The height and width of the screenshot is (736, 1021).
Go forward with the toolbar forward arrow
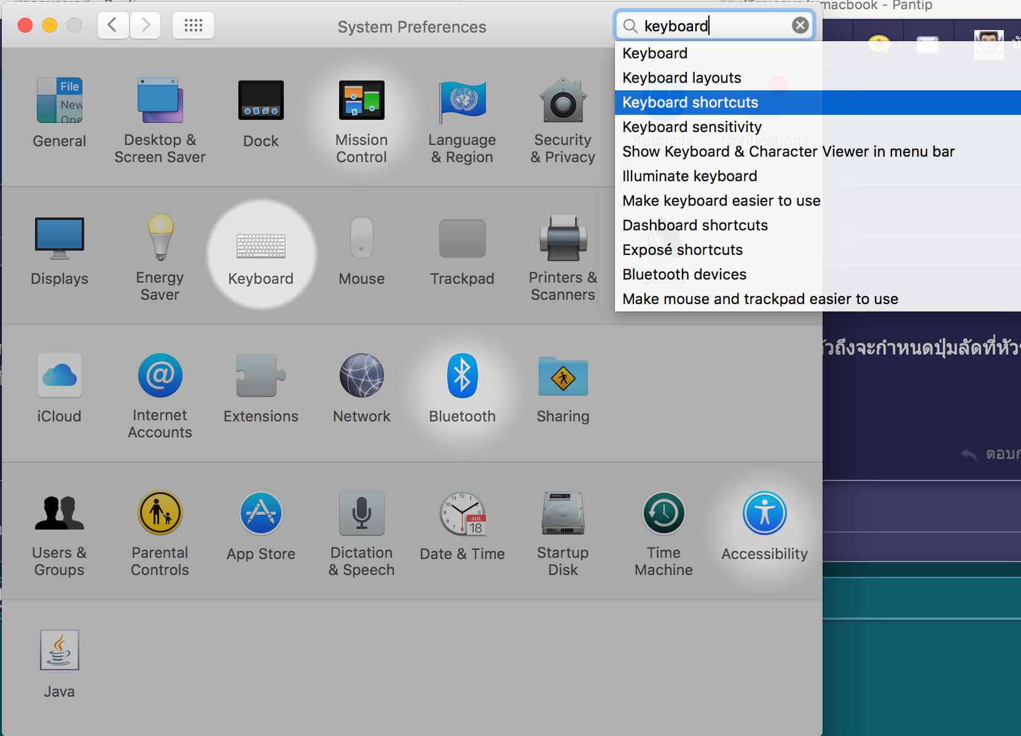145,25
